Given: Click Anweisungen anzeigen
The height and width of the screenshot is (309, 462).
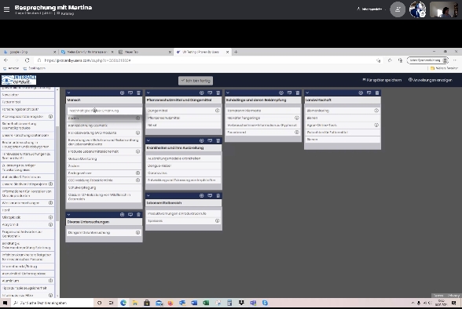Looking at the screenshot, I should [431, 80].
